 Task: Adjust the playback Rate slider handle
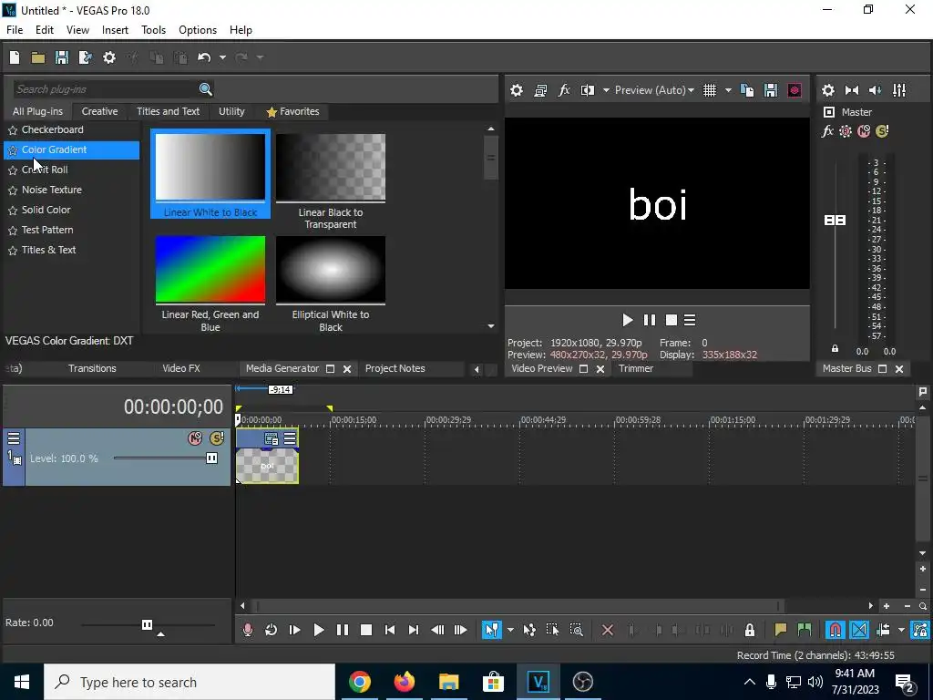[147, 624]
